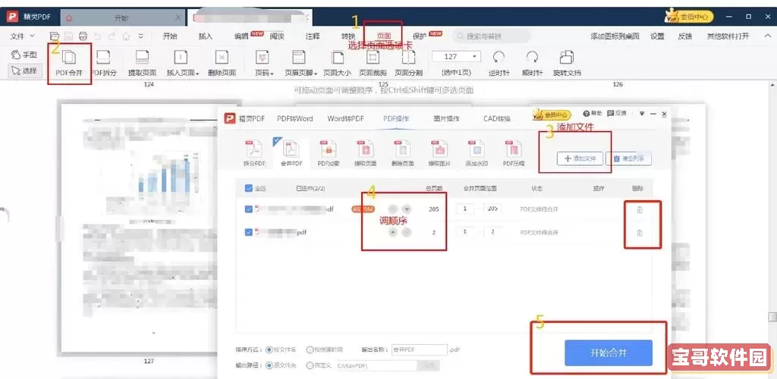
Task: Switch to the 注释 ribbon tab
Action: pos(313,36)
